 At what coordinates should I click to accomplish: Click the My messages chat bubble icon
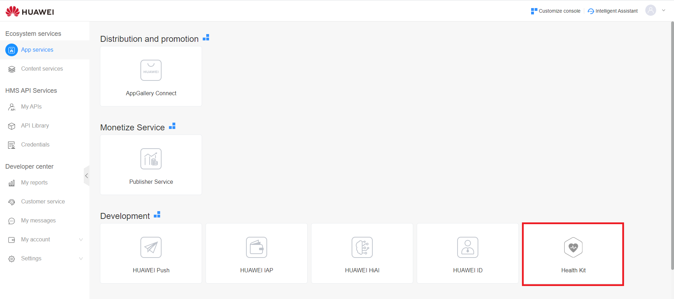tap(12, 221)
